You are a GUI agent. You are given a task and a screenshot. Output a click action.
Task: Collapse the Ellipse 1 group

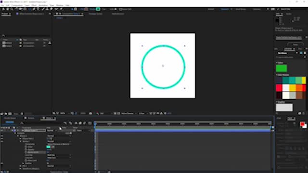point(18,136)
